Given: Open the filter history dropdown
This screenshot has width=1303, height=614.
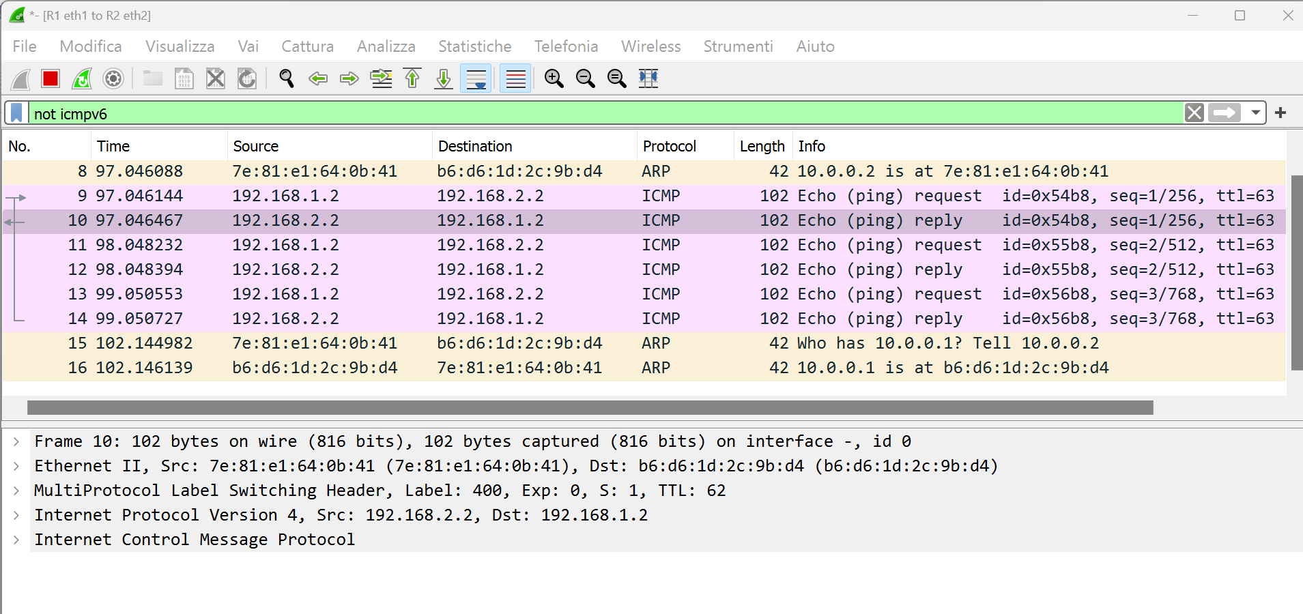Looking at the screenshot, I should tap(1255, 113).
